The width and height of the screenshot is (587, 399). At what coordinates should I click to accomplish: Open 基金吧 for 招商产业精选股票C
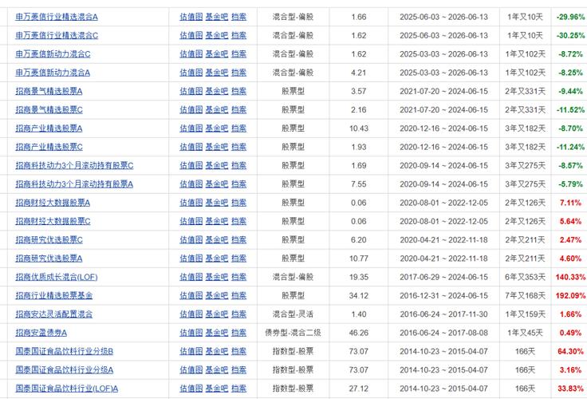[217, 147]
